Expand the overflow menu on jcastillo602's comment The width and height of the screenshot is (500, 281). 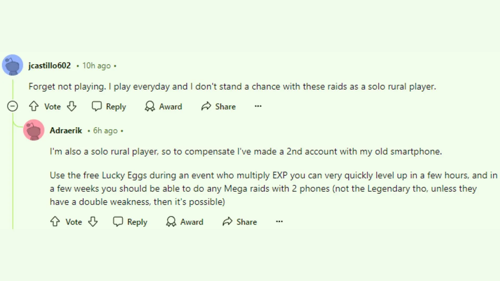258,106
